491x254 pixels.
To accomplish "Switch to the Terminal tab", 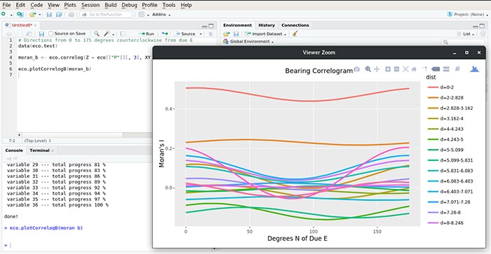I will point(39,150).
